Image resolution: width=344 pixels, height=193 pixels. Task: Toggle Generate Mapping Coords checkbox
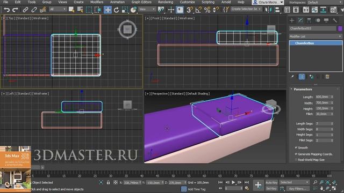[296, 154]
